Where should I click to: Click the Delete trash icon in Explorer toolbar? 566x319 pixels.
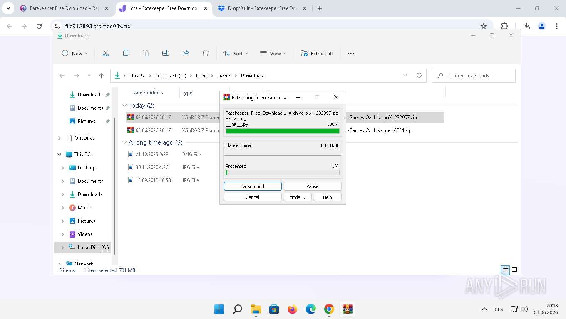206,53
